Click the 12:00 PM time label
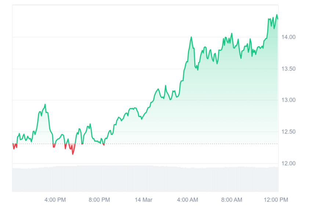 (276, 200)
